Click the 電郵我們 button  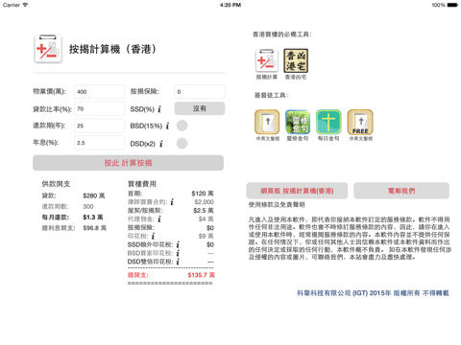(401, 191)
